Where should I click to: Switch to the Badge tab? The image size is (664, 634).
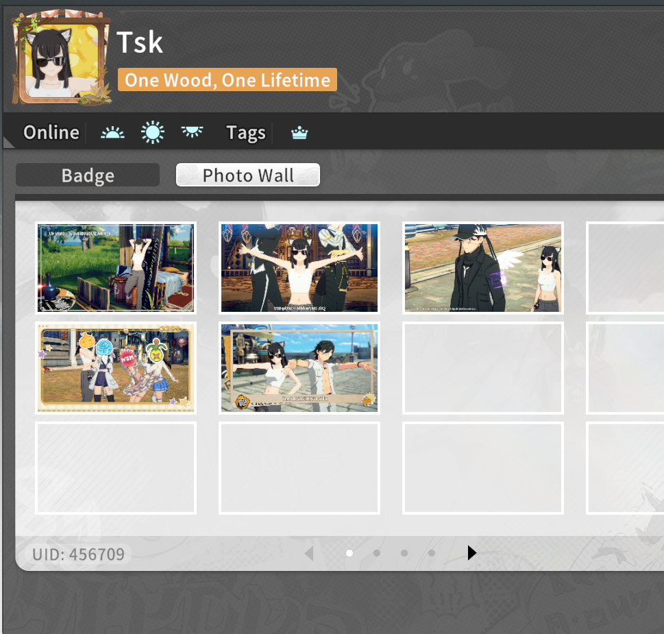tap(88, 175)
